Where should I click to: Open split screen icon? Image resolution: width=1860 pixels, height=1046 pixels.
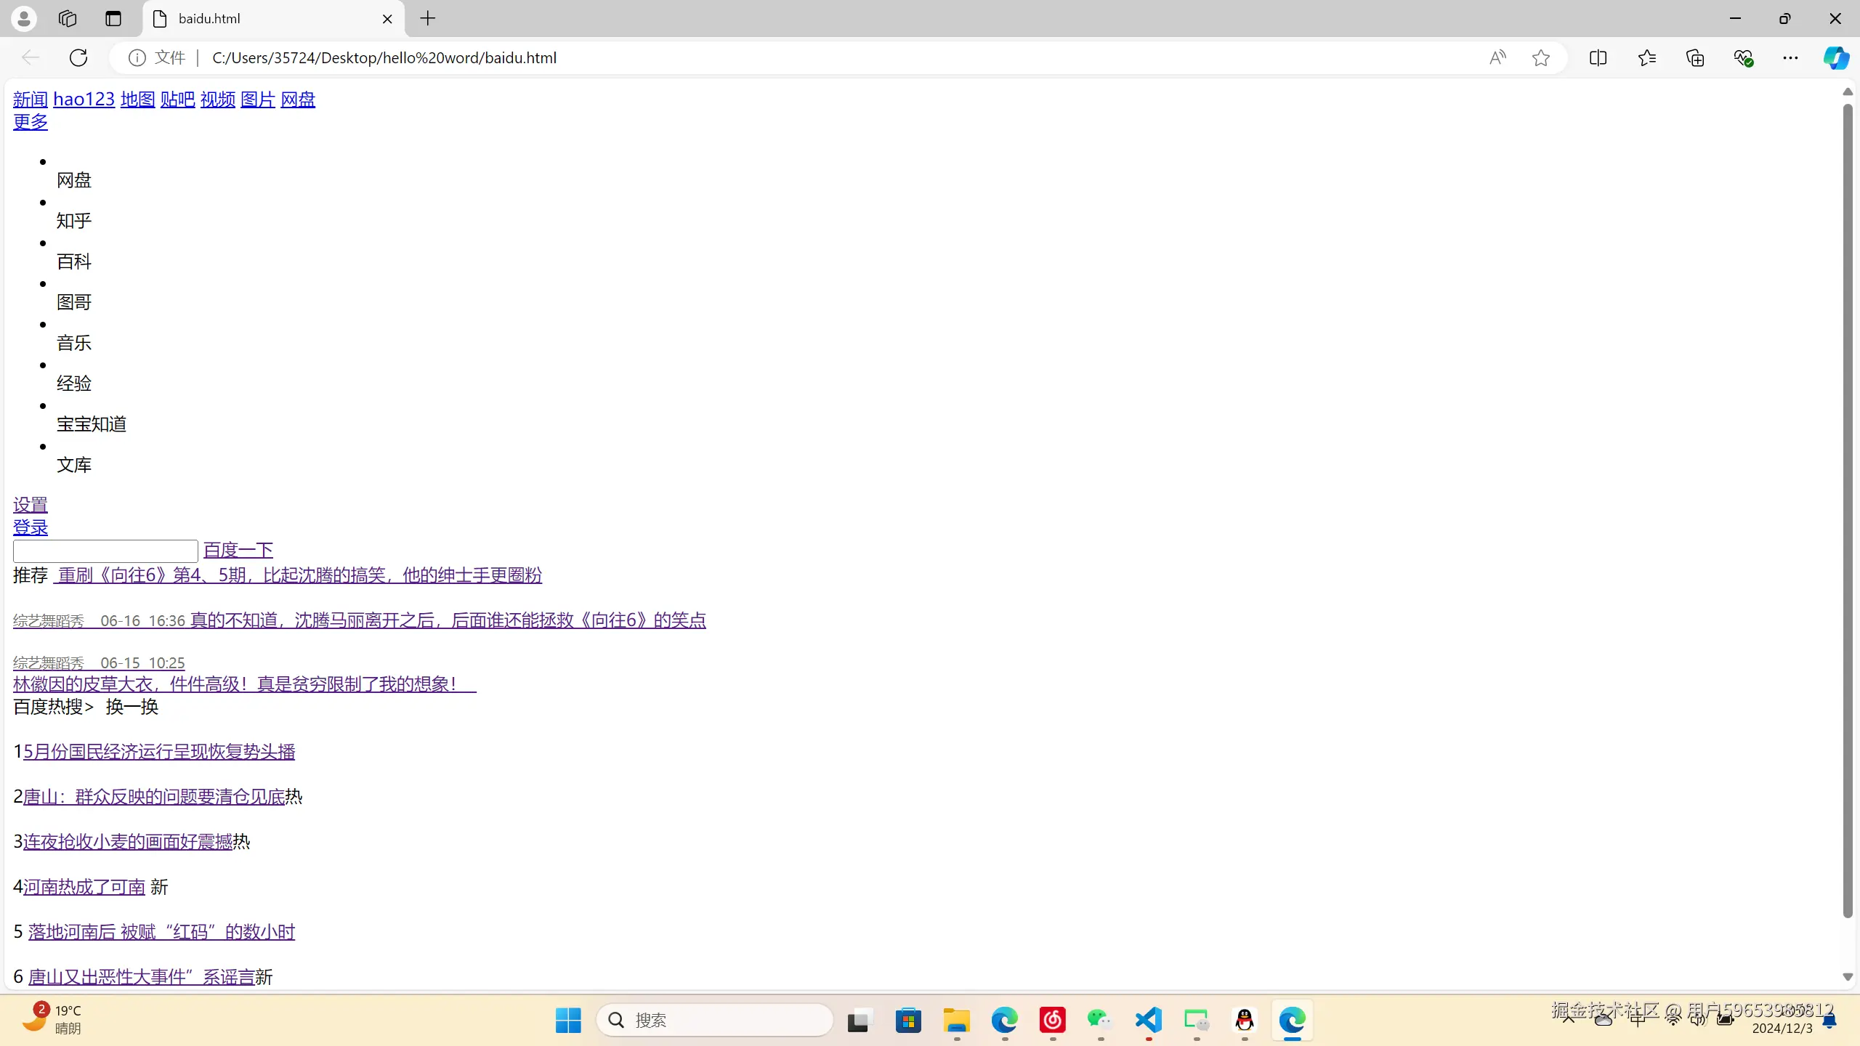pyautogui.click(x=1598, y=57)
